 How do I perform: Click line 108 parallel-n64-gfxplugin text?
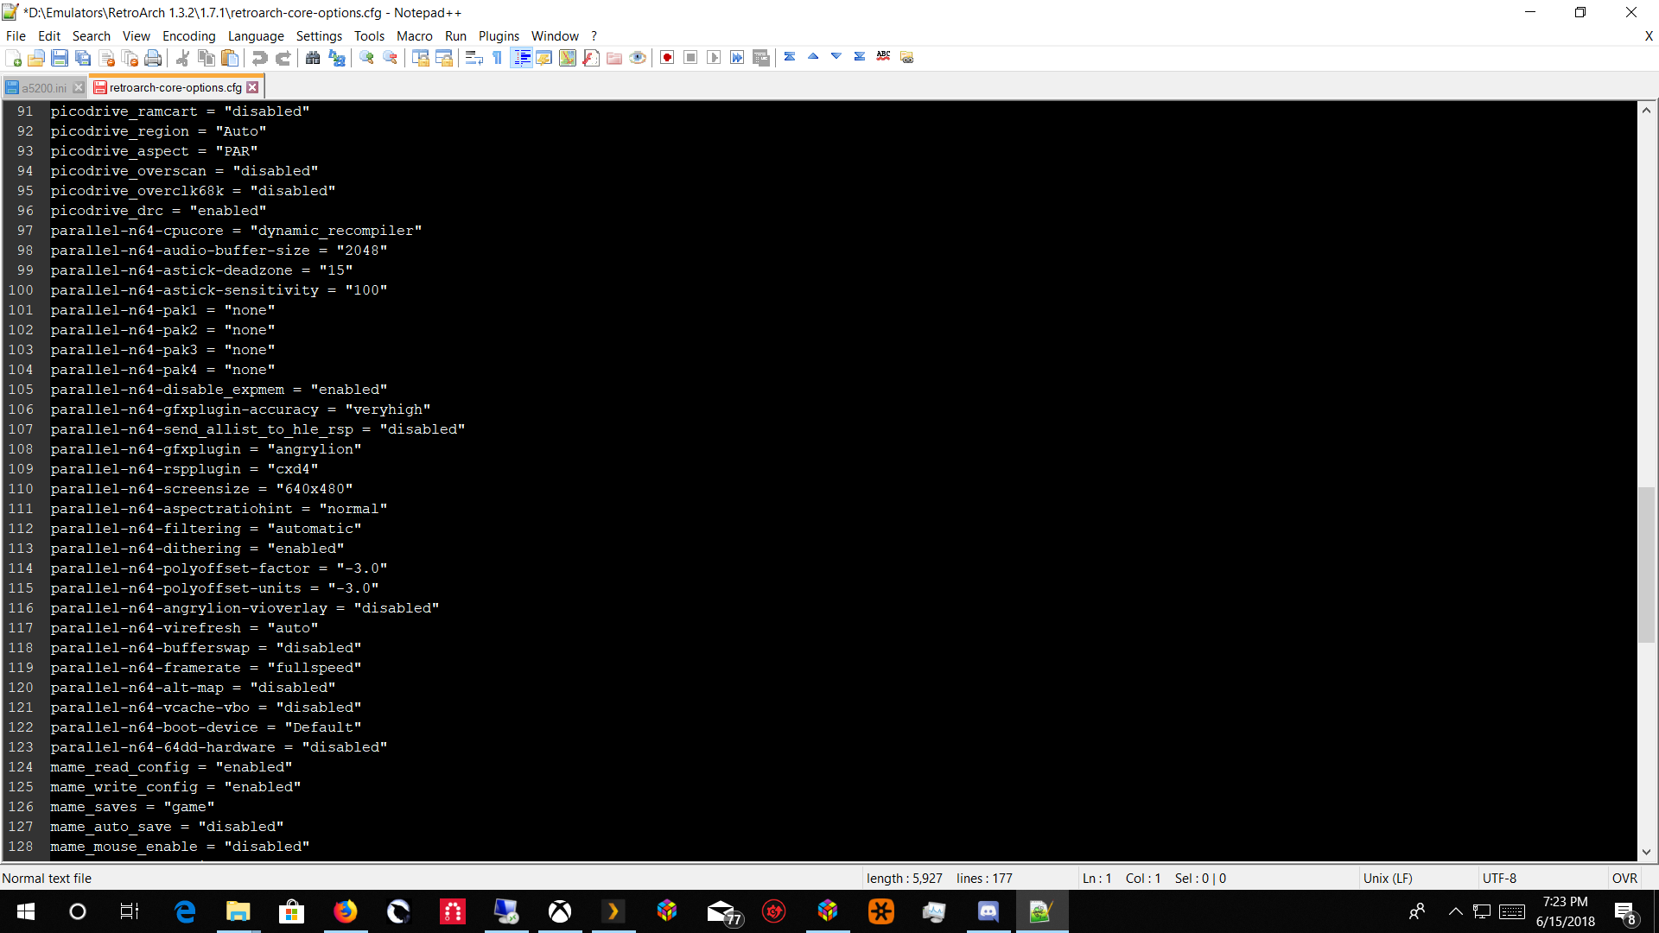click(206, 449)
